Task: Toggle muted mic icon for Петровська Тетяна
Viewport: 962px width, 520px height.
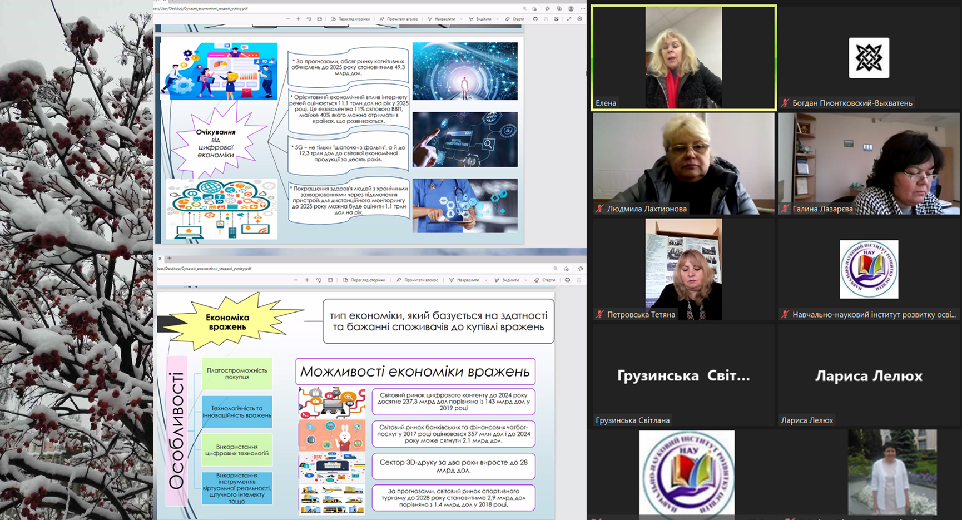Action: (x=599, y=315)
